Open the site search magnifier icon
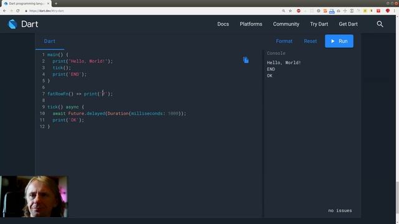The height and width of the screenshot is (224, 399). coord(380,24)
